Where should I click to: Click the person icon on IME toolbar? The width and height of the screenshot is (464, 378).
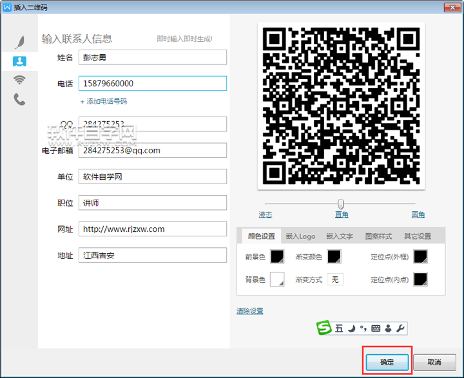(x=388, y=328)
